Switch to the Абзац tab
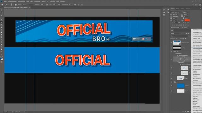 177,9
